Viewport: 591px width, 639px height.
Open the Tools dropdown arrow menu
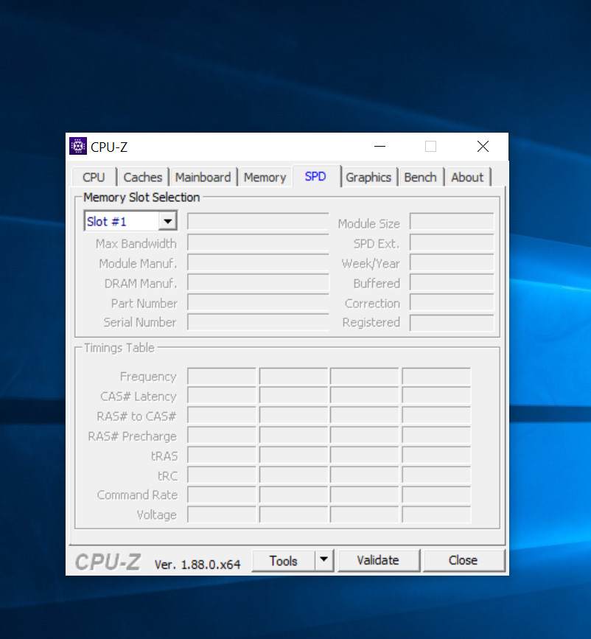point(324,560)
